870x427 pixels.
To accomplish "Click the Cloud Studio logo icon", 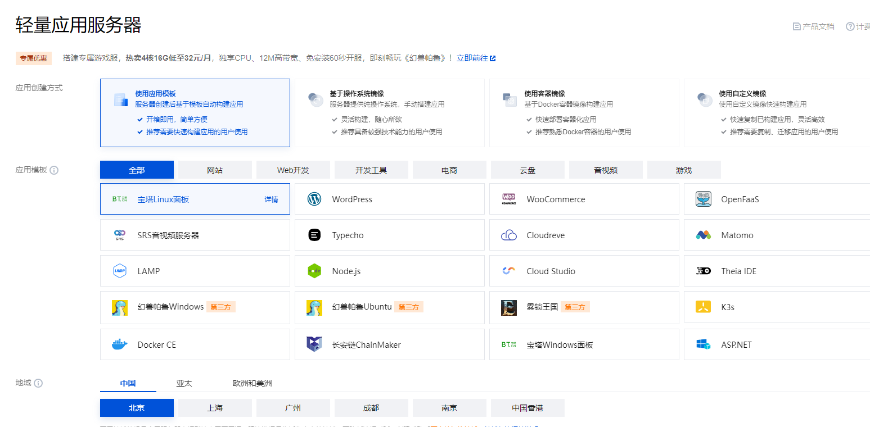I will (x=509, y=271).
